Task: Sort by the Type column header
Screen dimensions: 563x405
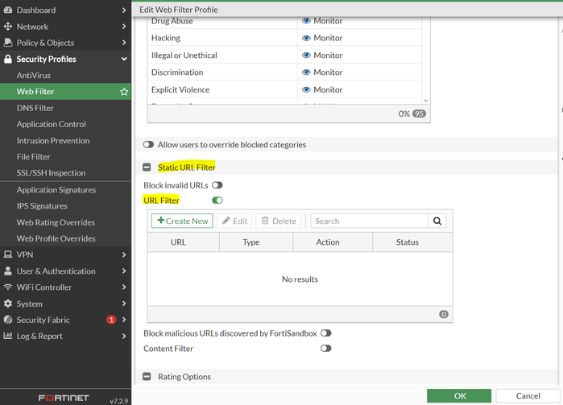Action: (256, 242)
